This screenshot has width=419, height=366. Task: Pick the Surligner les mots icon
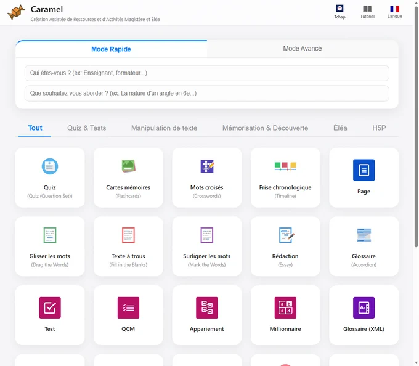pyautogui.click(x=207, y=235)
